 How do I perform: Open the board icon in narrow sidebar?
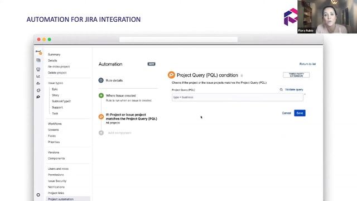click(38, 60)
